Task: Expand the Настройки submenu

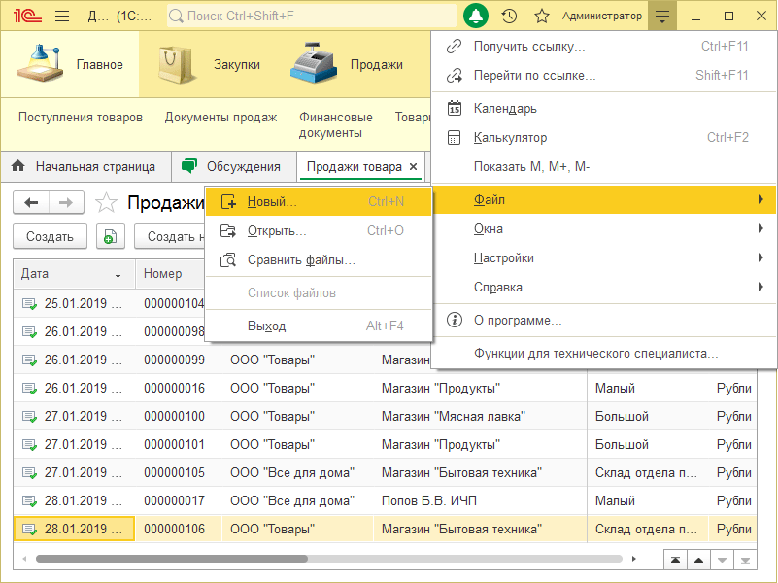Action: tap(603, 258)
